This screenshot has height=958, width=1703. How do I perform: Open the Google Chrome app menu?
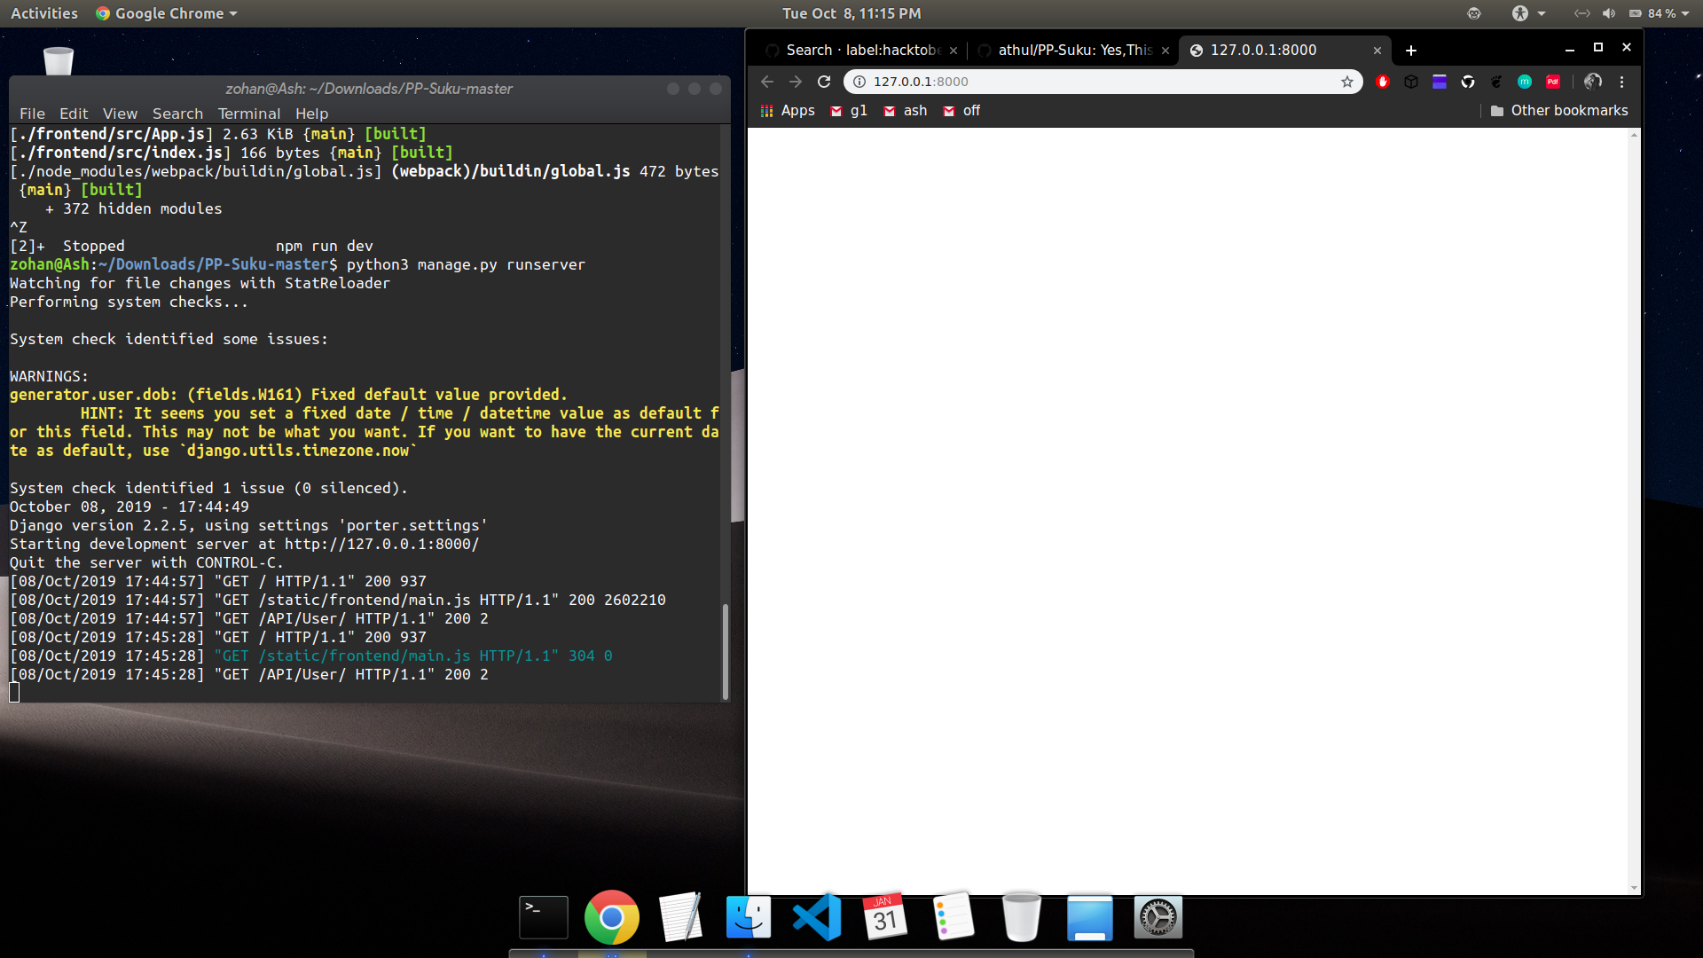tap(168, 13)
